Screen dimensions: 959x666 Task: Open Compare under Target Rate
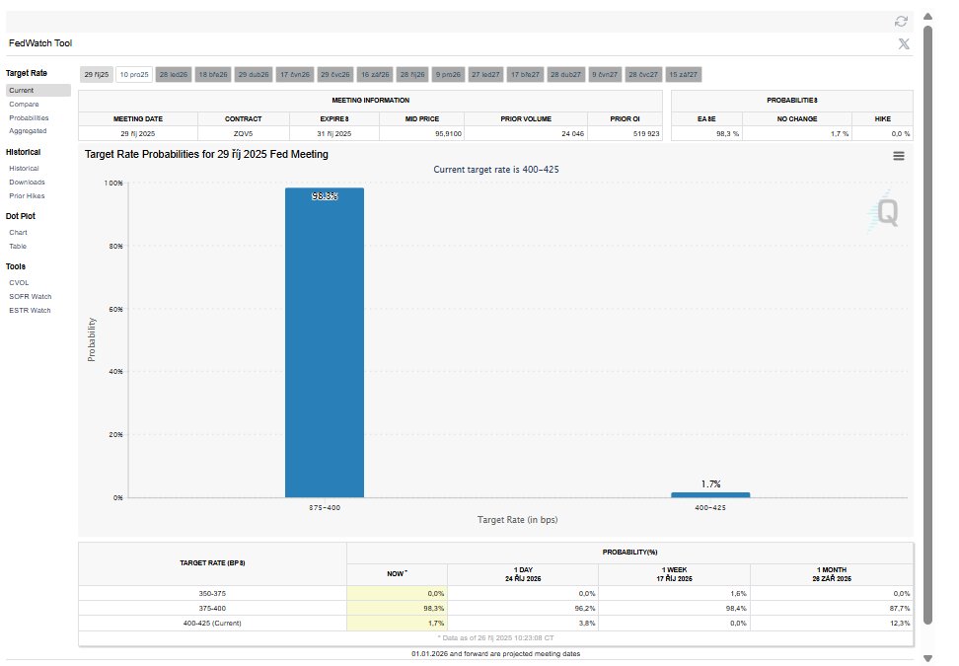(x=24, y=104)
